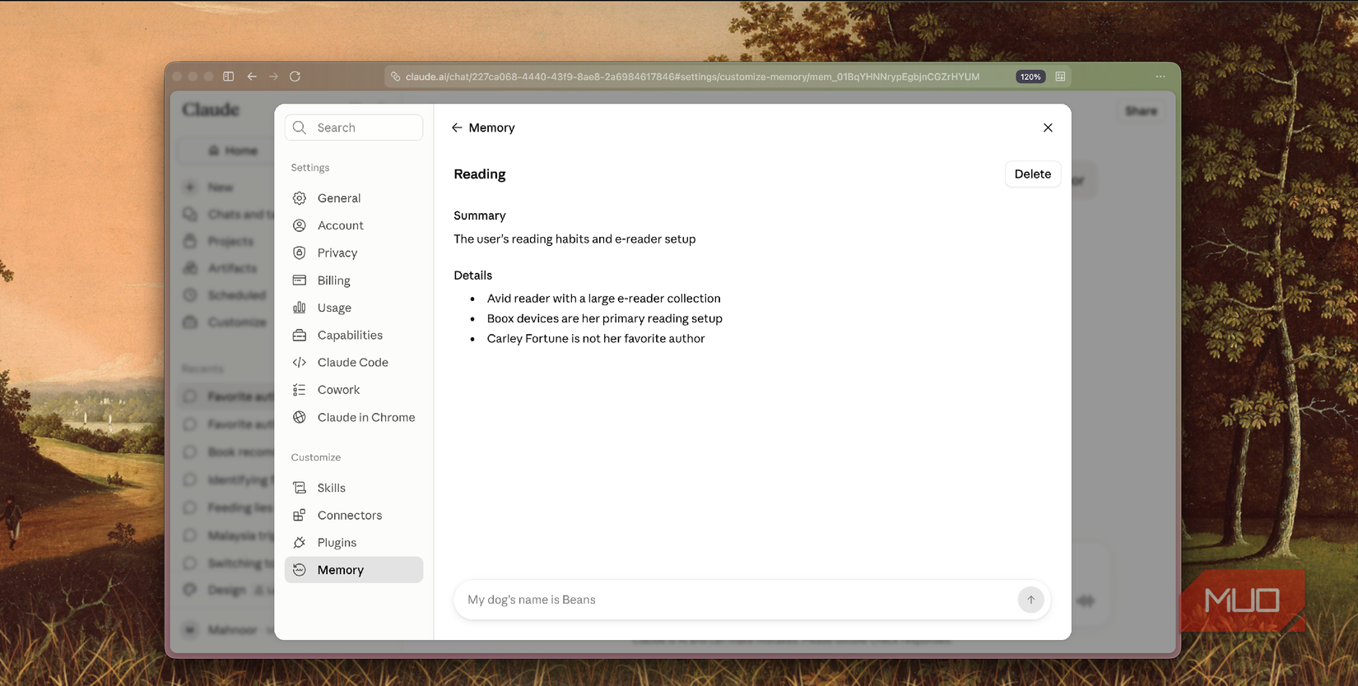Click the Usage bar chart icon

[300, 308]
